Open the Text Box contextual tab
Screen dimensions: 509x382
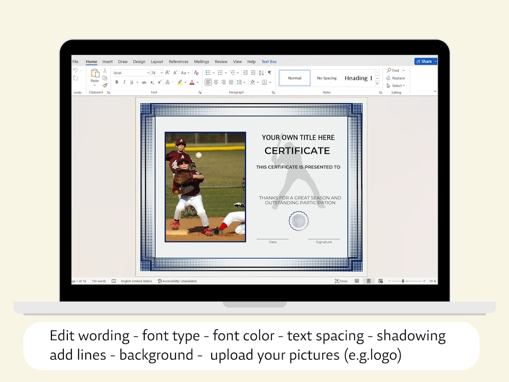tap(269, 62)
